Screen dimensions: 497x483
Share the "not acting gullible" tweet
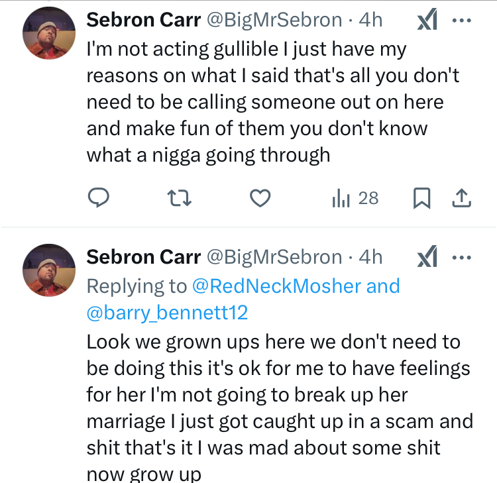[462, 197]
